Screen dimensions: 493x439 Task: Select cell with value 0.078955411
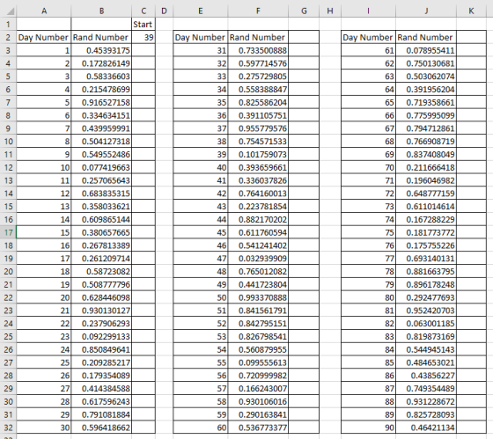tap(426, 50)
